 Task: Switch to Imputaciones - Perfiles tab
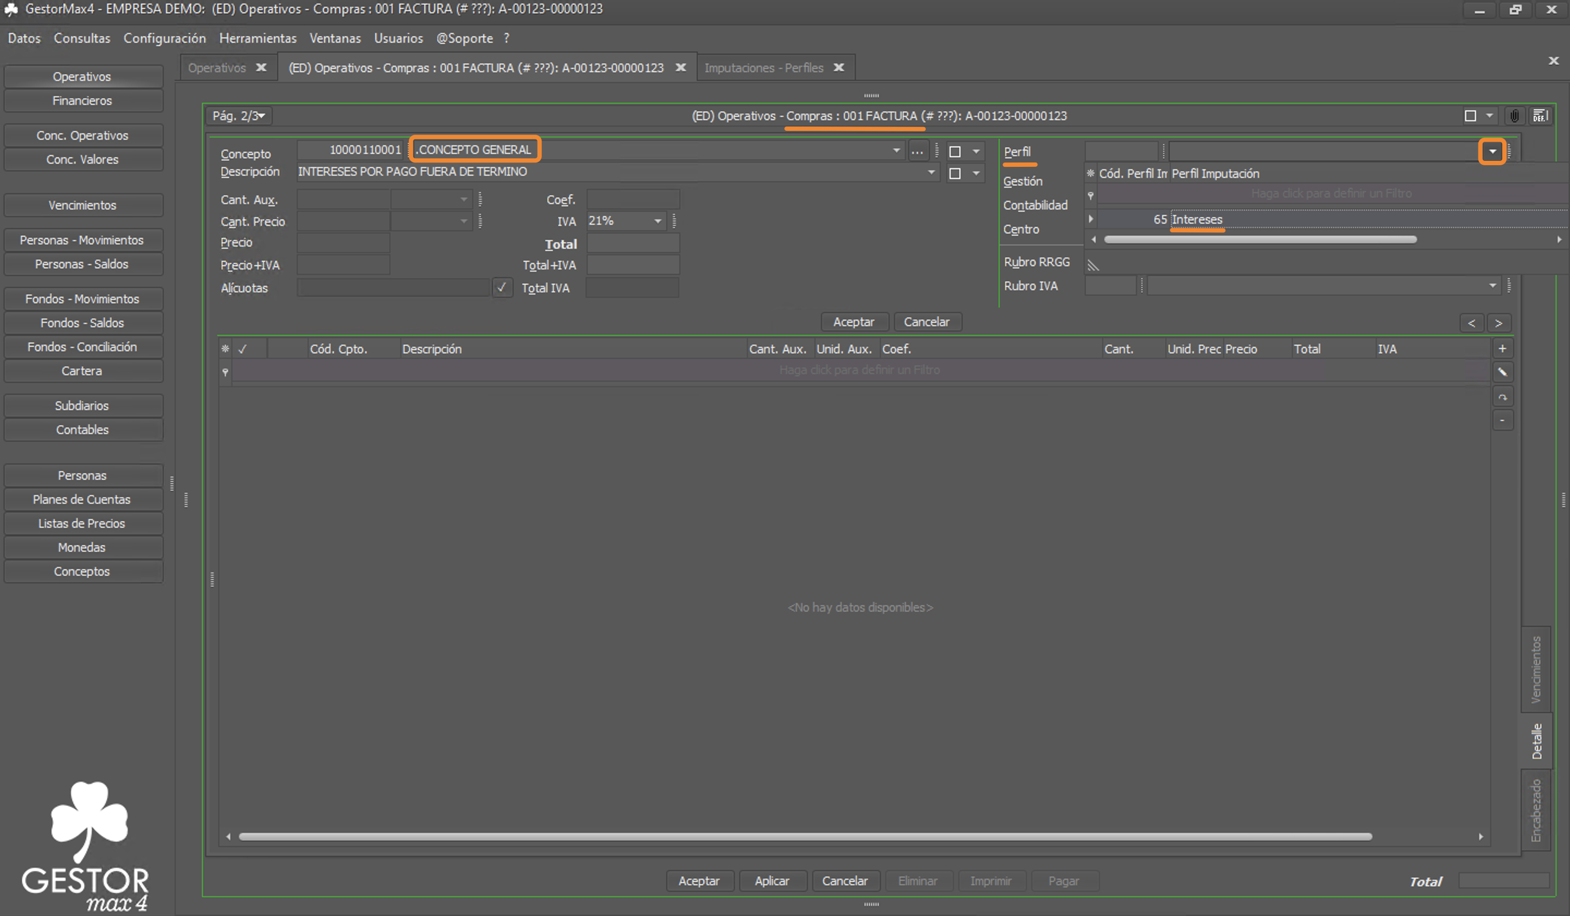pyautogui.click(x=764, y=67)
